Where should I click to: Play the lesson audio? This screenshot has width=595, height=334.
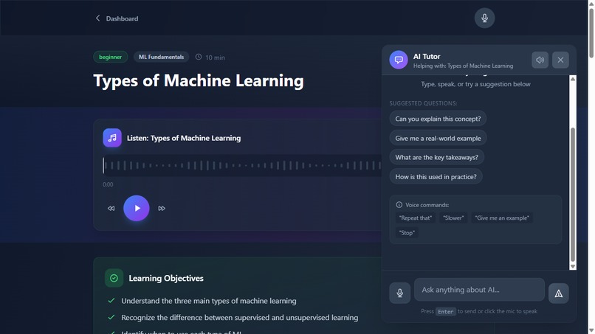coord(137,208)
